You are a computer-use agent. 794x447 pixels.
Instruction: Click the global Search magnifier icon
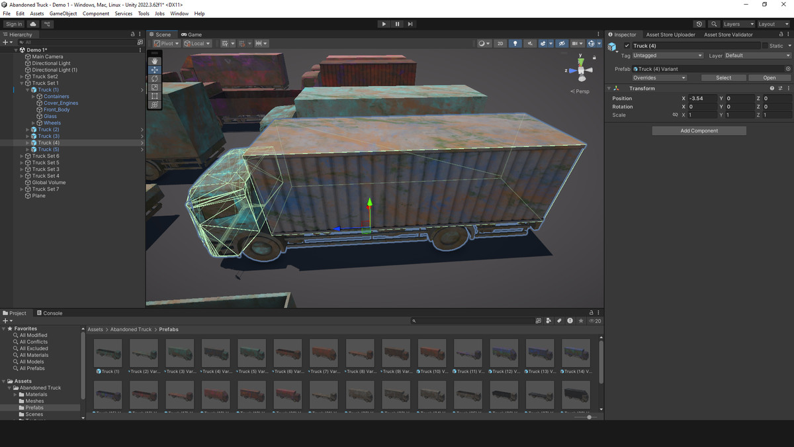[x=714, y=24]
